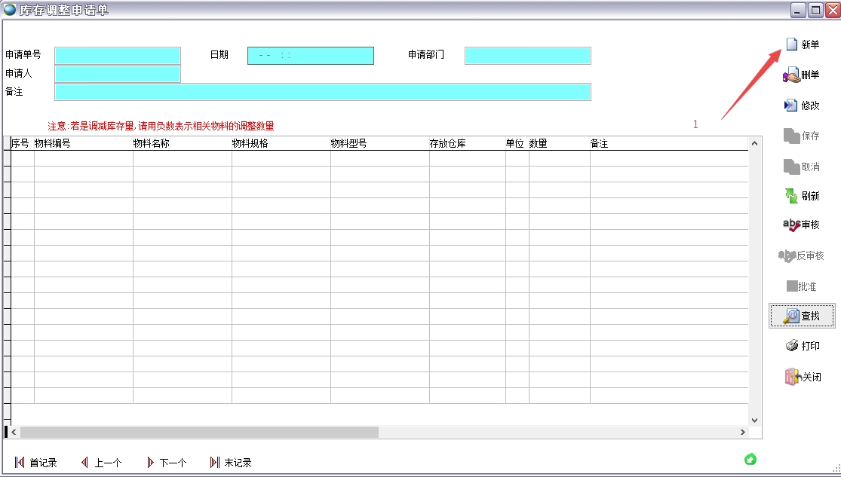Click the 刷新 (refresh) icon
Image resolution: width=841 pixels, height=477 pixels.
click(x=791, y=196)
